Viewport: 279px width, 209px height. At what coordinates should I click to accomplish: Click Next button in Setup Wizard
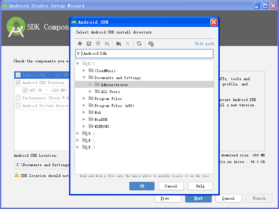[198, 199]
